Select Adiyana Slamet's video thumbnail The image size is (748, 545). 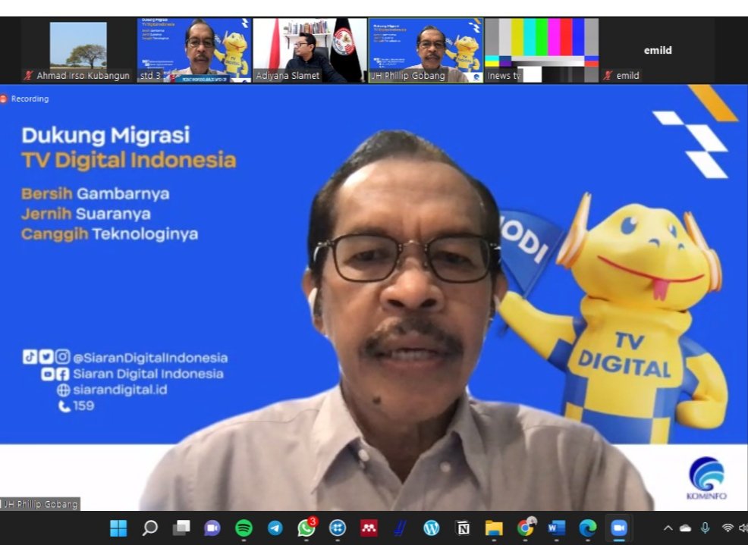click(x=309, y=50)
